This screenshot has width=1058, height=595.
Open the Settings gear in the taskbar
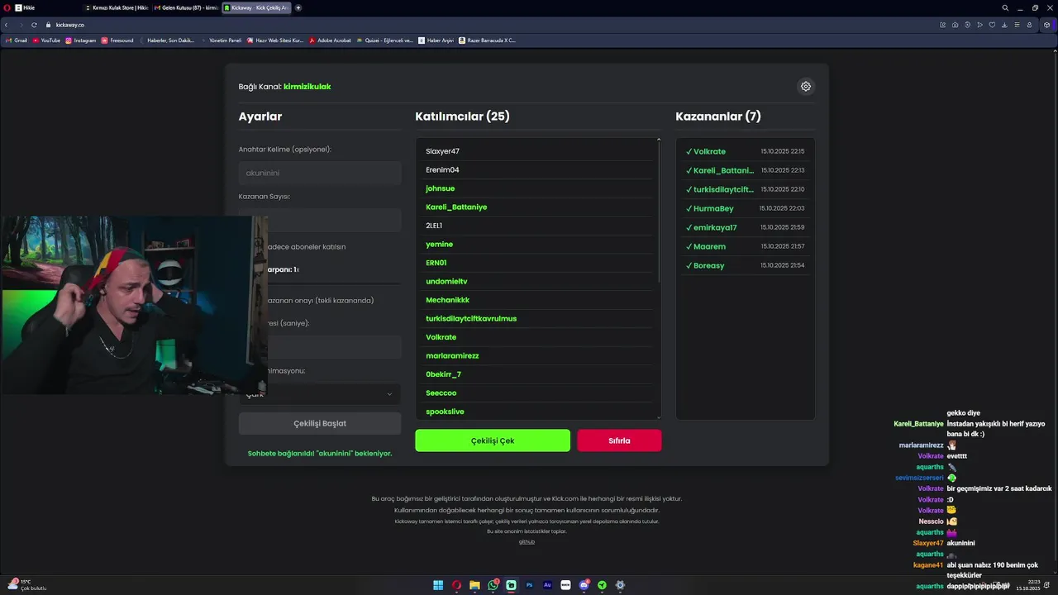click(620, 585)
